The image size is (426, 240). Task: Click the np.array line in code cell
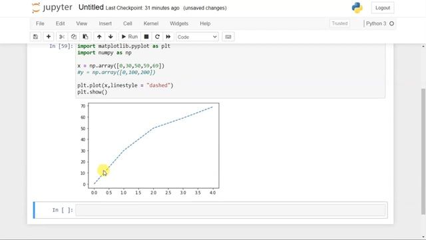click(121, 66)
